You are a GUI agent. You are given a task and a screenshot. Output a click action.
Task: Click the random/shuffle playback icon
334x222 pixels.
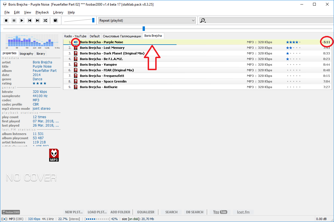coord(45,20)
